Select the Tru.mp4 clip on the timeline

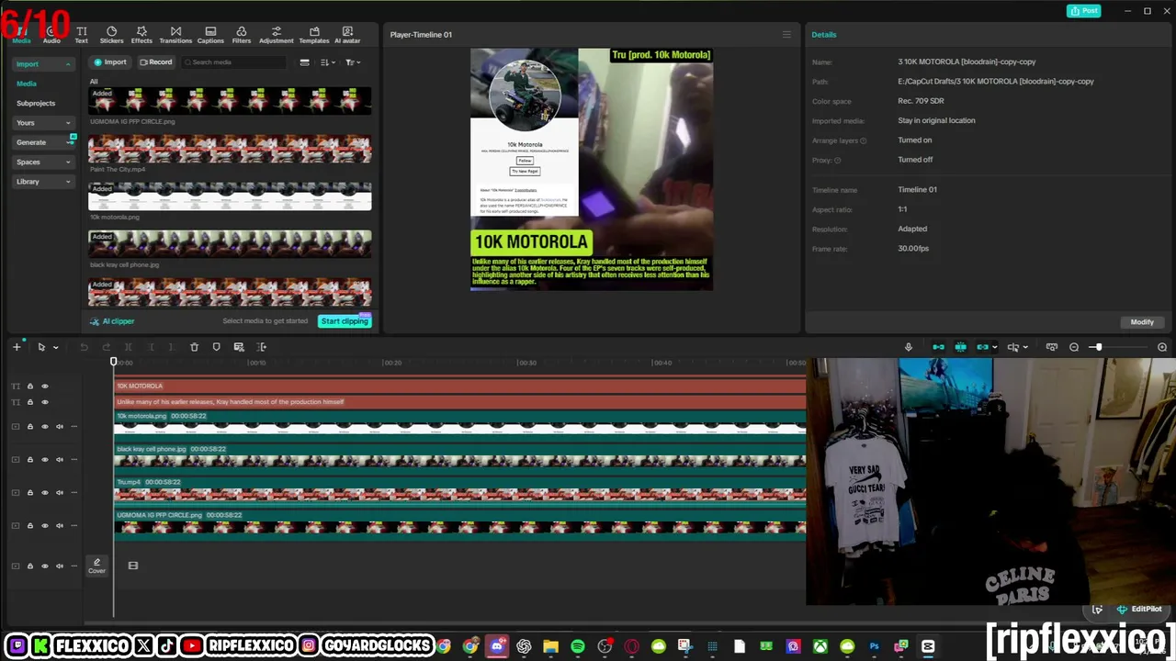459,490
